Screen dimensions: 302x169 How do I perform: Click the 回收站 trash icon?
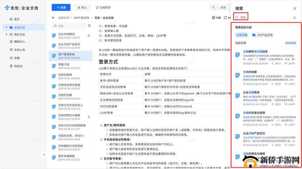pos(11,66)
